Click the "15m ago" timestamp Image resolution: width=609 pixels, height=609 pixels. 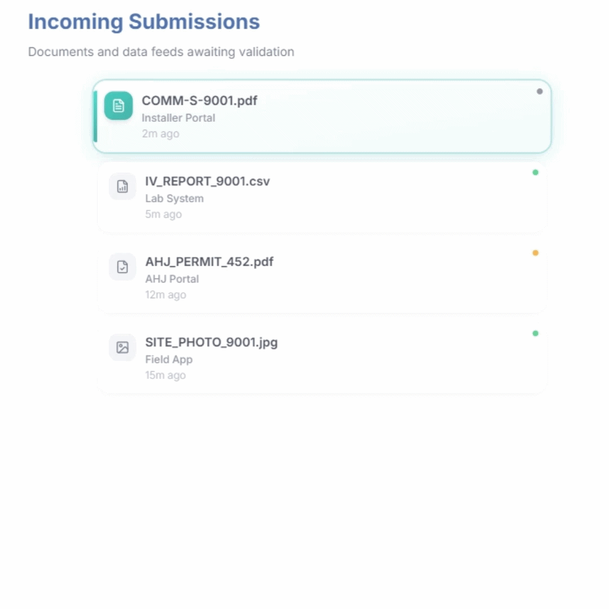[165, 375]
